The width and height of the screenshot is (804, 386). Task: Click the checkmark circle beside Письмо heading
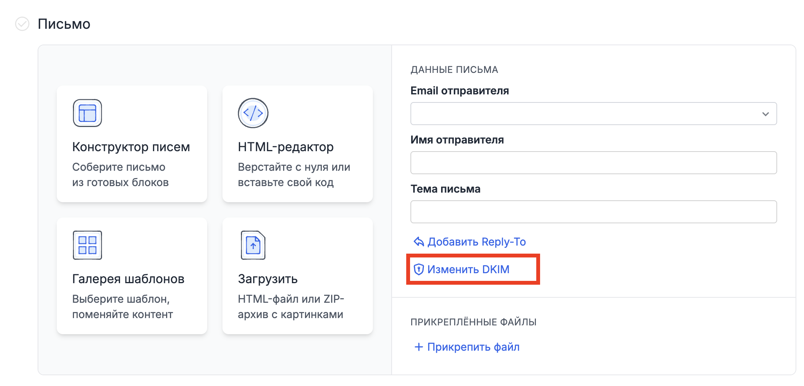(22, 24)
